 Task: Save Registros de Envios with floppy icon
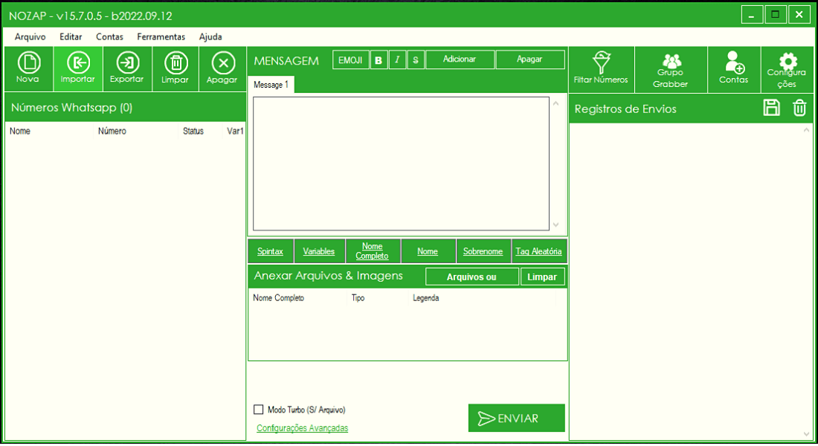[x=772, y=108]
